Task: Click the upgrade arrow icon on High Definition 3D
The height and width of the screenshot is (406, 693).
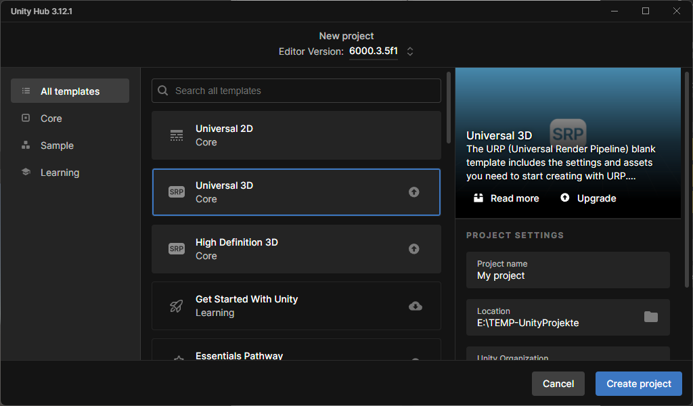Action: click(x=414, y=249)
